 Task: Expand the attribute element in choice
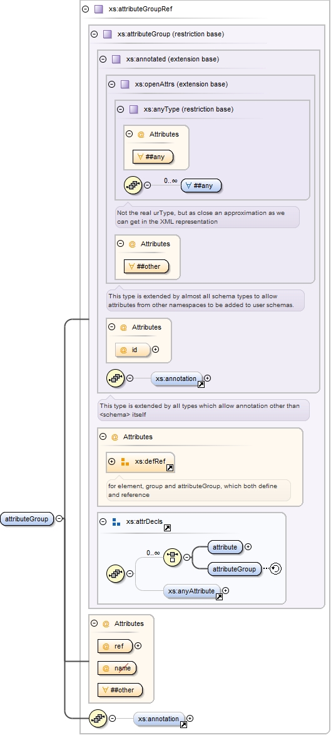[x=248, y=546]
